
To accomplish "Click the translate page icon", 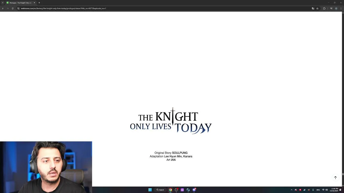I will point(313,8).
